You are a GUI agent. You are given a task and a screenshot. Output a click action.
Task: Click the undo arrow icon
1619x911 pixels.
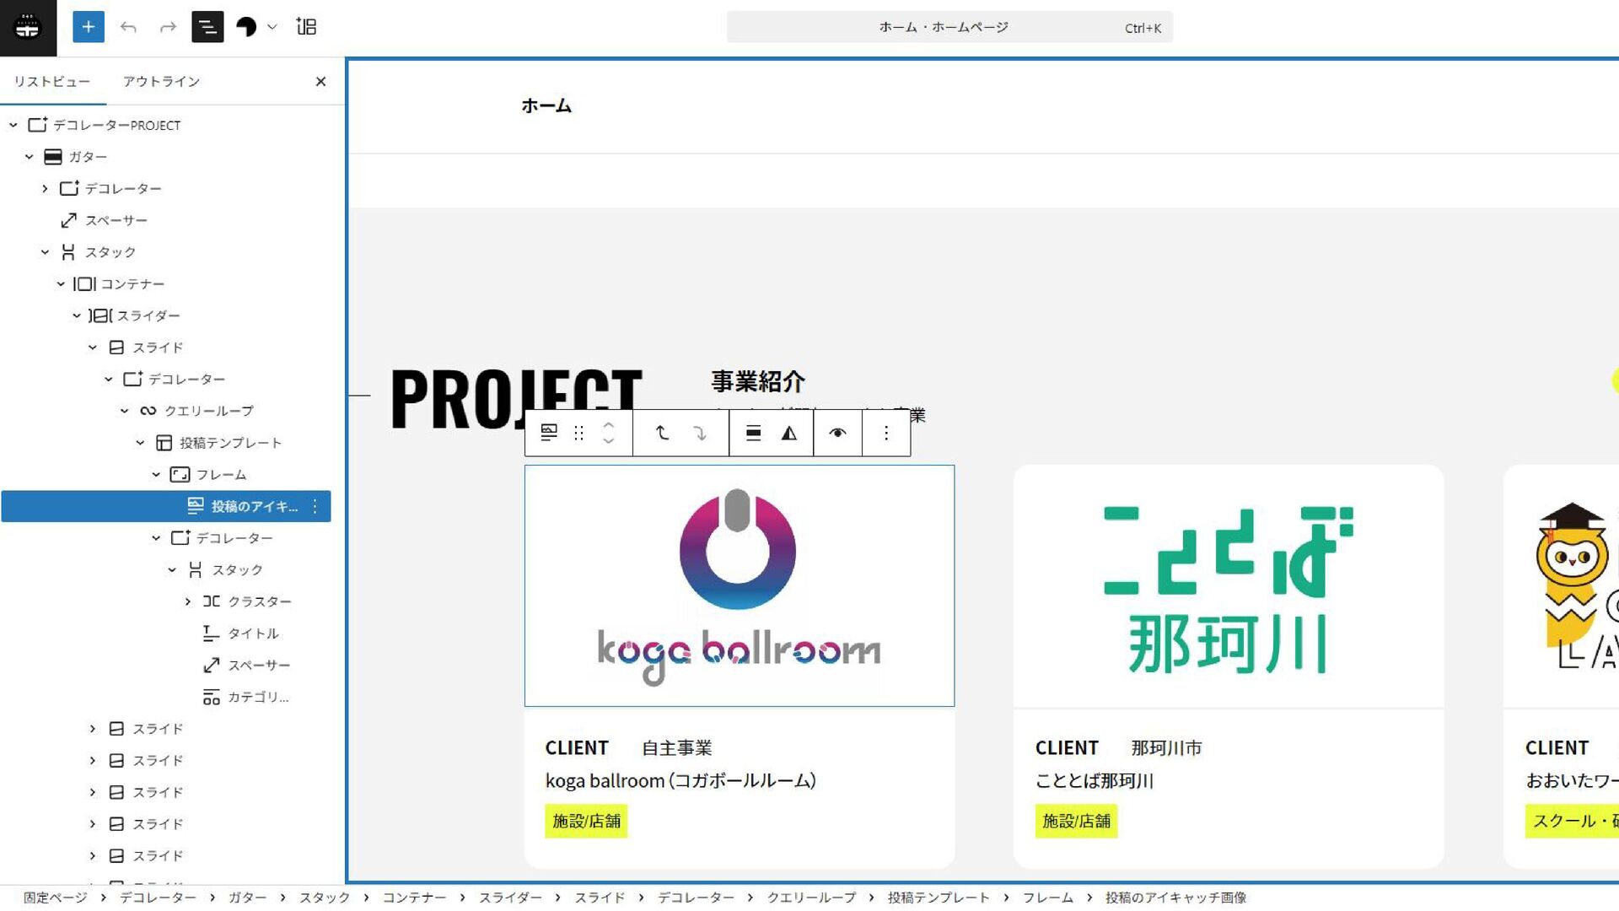pos(128,27)
